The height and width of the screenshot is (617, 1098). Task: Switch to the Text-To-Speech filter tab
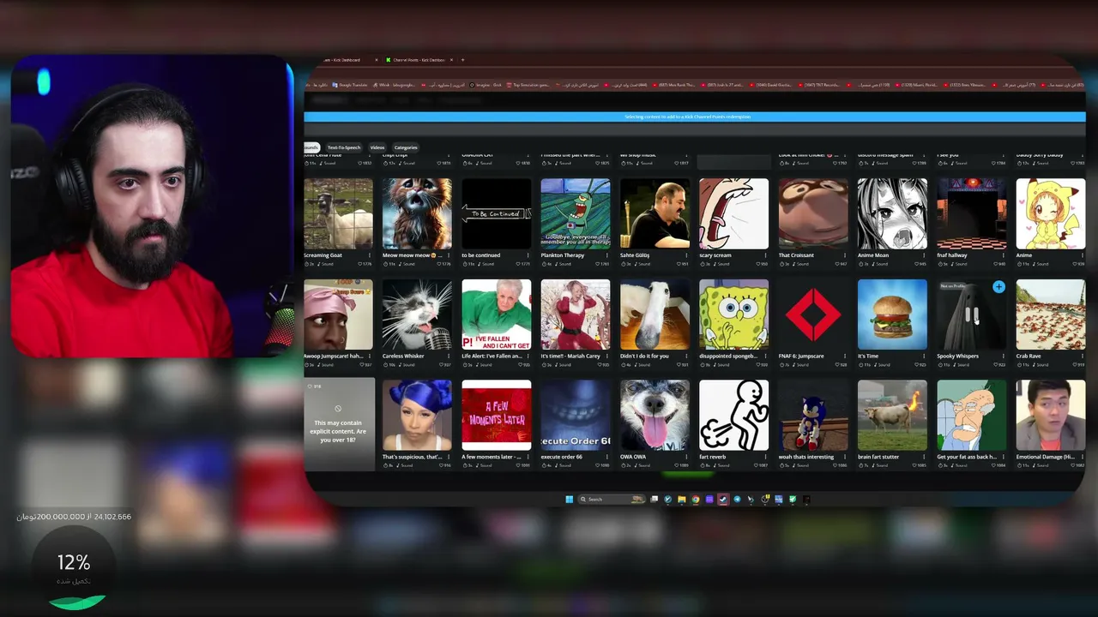[x=344, y=147]
